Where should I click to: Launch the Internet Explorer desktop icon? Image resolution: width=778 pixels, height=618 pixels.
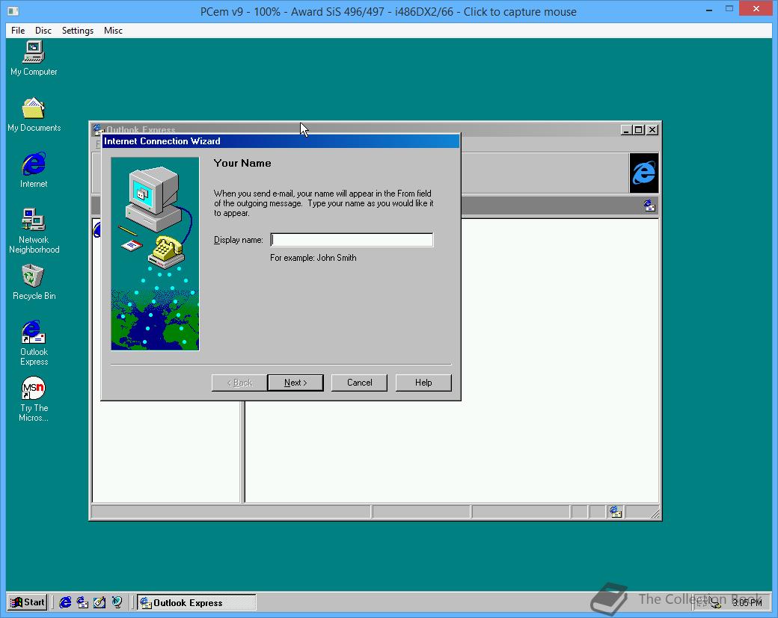point(33,170)
